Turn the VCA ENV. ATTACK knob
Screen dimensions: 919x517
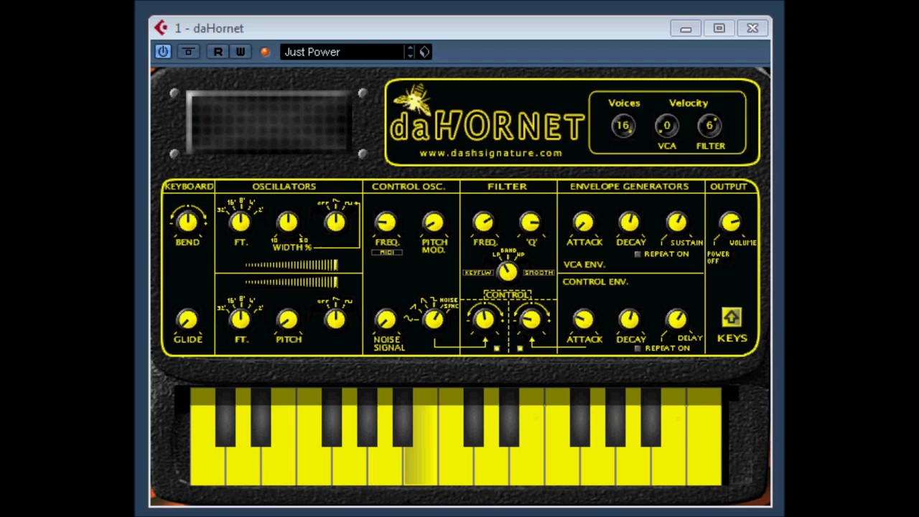(x=584, y=222)
